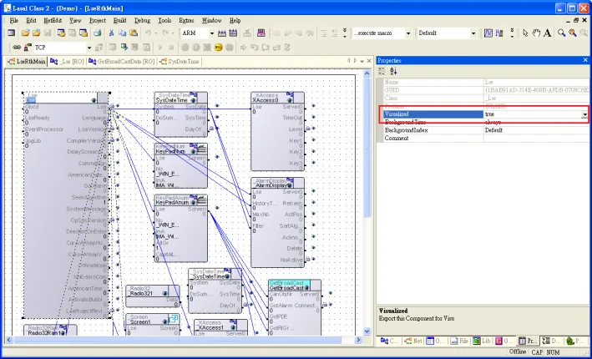Open the ARM platform dropdown
Screen dimensions: 592x359
[212, 33]
